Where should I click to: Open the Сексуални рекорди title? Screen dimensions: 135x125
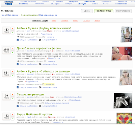[30, 94]
